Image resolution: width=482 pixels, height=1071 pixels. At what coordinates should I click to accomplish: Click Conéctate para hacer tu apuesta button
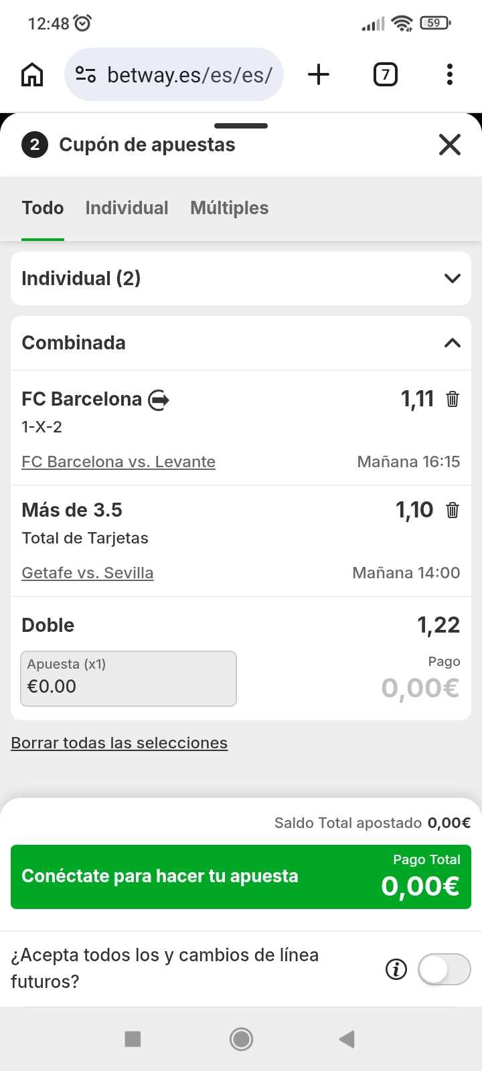pyautogui.click(x=241, y=877)
